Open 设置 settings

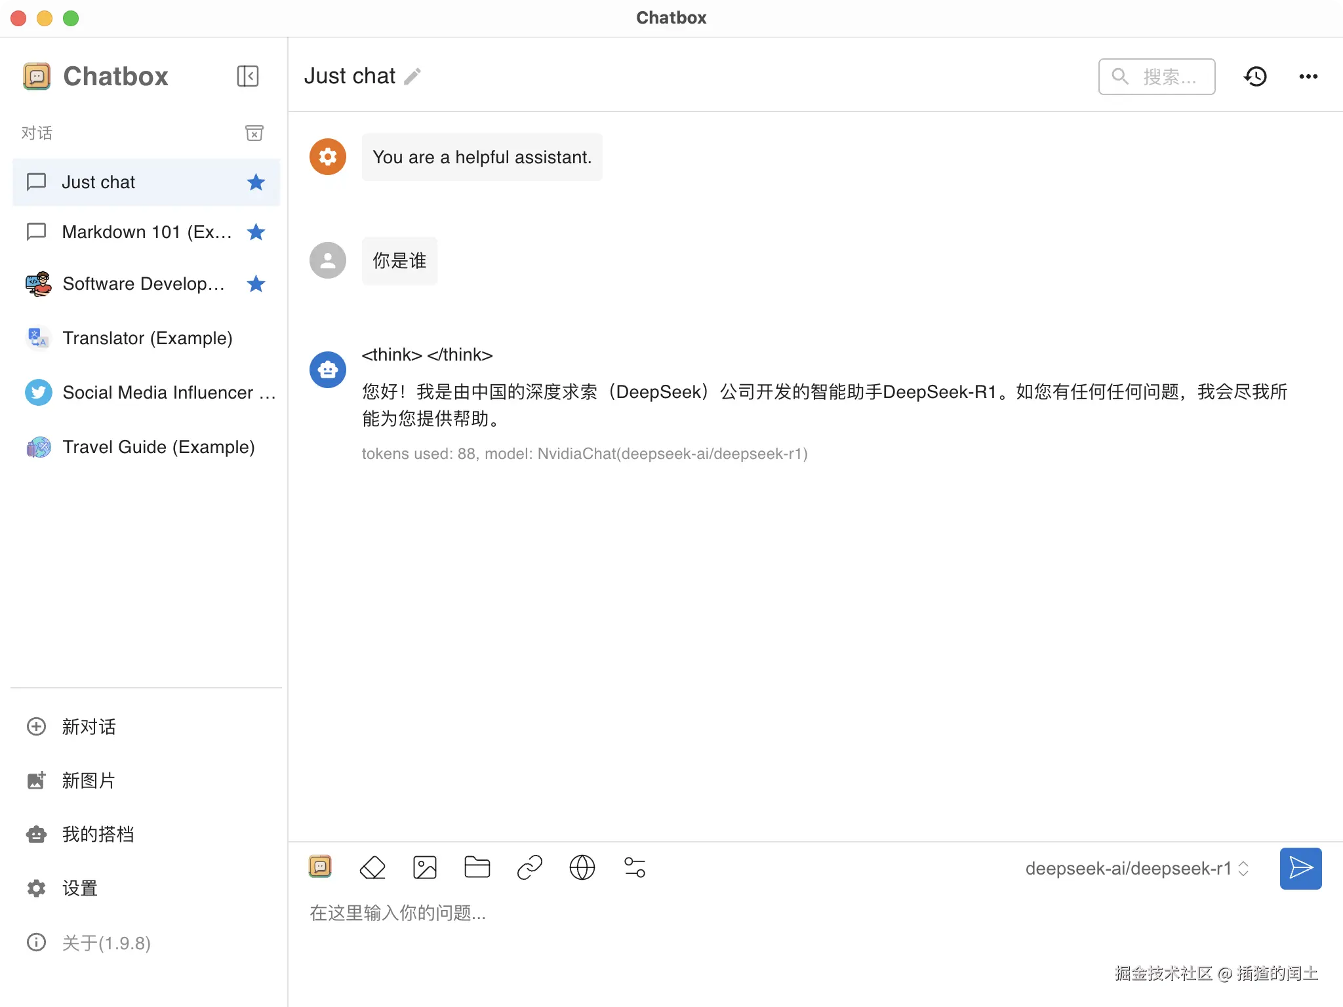click(79, 888)
